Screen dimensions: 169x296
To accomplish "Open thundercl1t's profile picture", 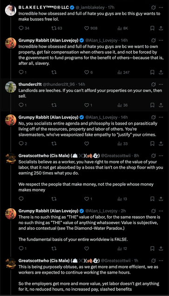I will point(11,87).
